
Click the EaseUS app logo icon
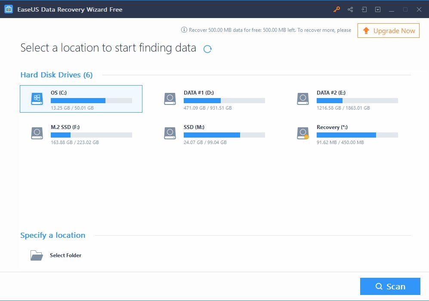(9, 9)
